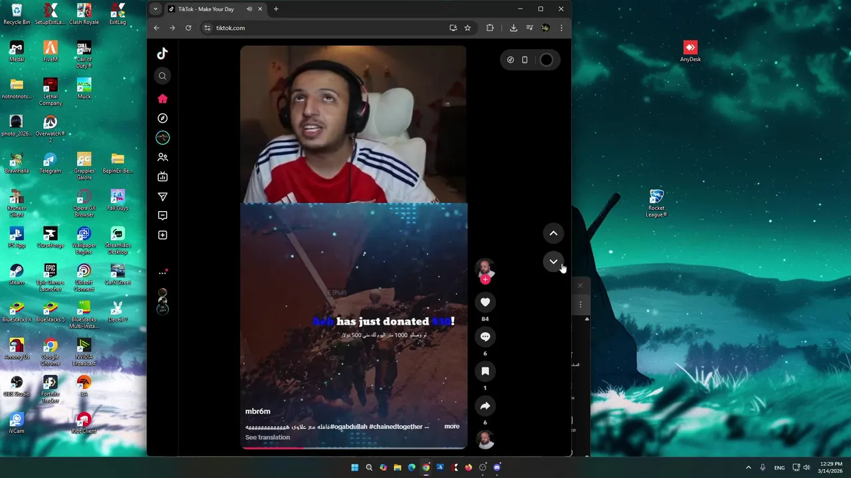Click the Get App phone icon
This screenshot has width=851, height=478.
click(x=525, y=60)
